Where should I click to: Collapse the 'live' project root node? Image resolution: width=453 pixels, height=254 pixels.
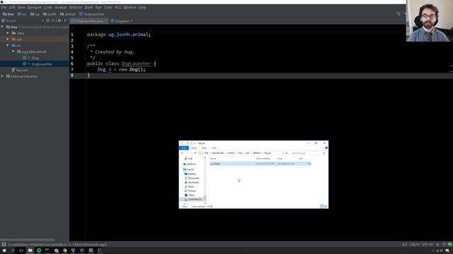(2, 27)
